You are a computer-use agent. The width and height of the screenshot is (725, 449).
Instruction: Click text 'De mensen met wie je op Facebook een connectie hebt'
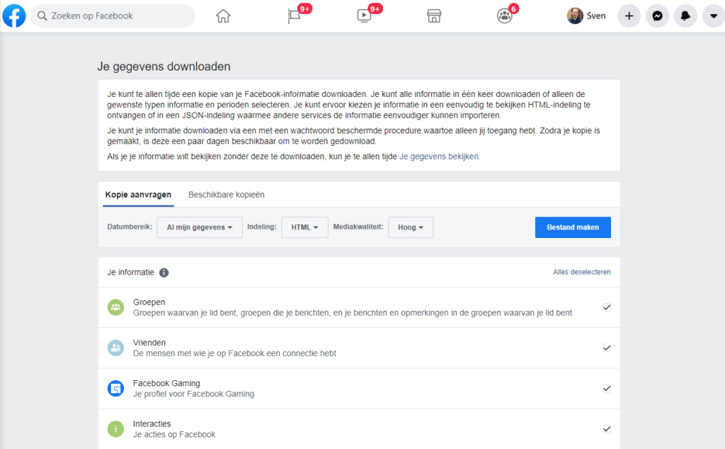[x=234, y=353]
